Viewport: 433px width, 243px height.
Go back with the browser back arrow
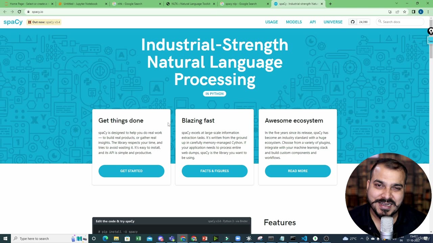[5, 11]
